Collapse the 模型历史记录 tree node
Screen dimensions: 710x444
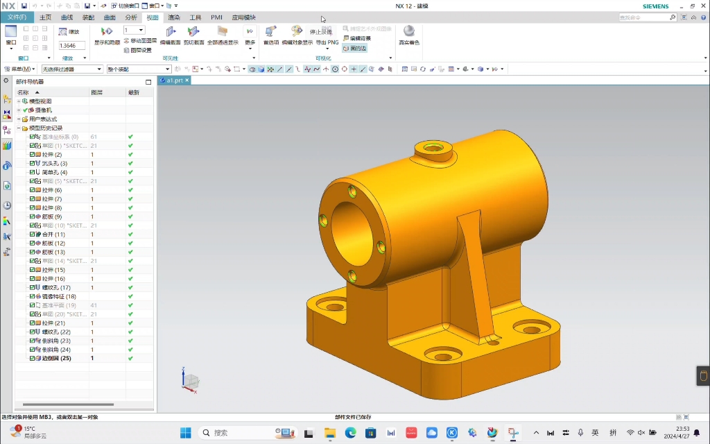click(x=19, y=128)
